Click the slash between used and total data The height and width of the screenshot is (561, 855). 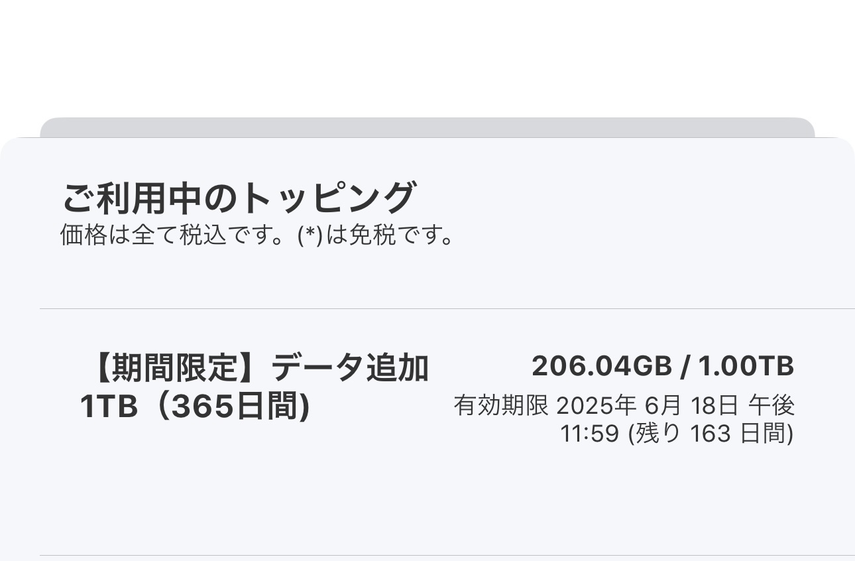685,366
